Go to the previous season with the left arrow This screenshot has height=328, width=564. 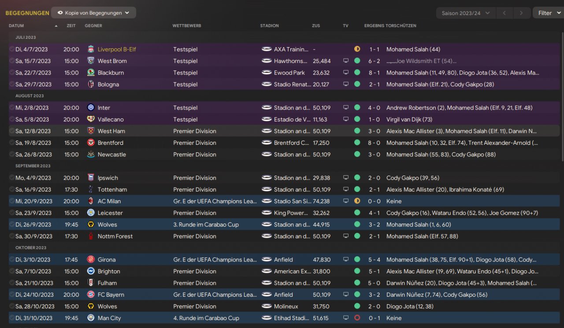(505, 13)
